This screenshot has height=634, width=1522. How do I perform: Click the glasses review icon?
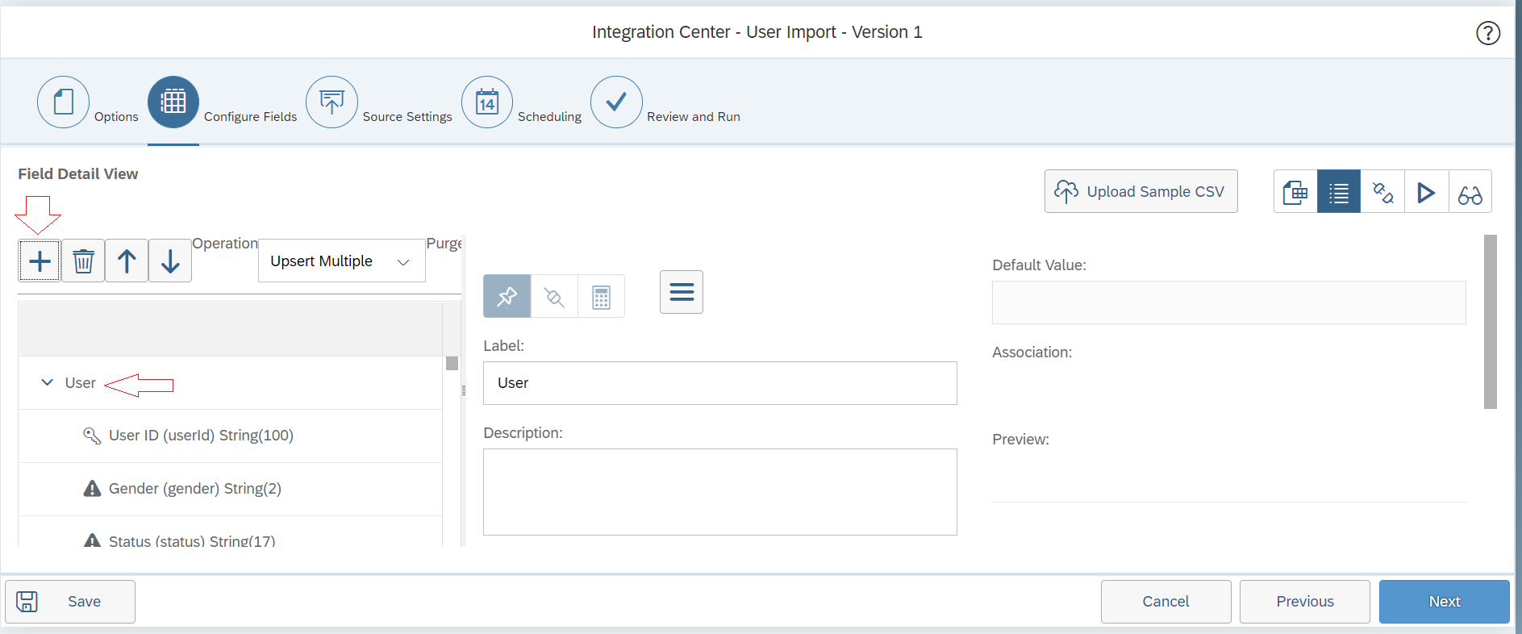pyautogui.click(x=1470, y=192)
